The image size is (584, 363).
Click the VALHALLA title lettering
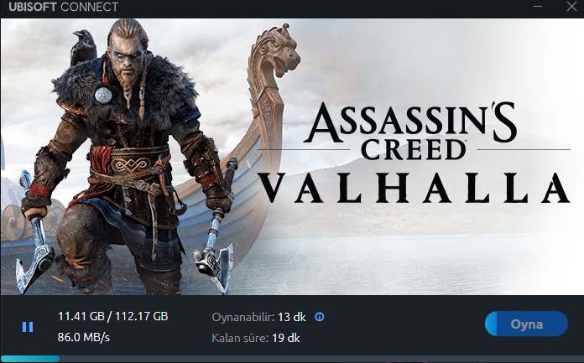tap(415, 188)
